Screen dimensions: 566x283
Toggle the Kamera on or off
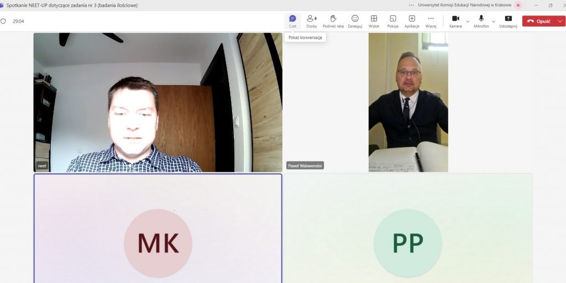455,21
